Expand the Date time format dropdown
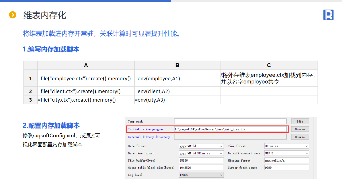The height and width of the screenshot is (192, 342). tap(201, 153)
